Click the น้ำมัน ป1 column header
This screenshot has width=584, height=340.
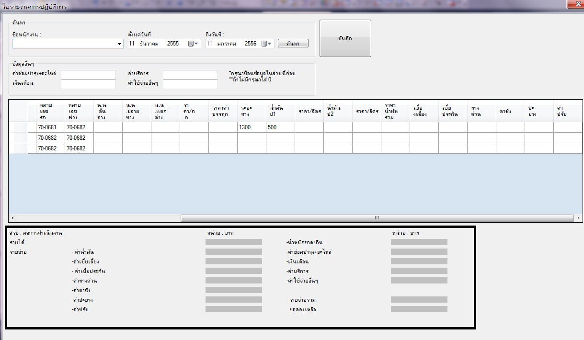tap(280, 111)
